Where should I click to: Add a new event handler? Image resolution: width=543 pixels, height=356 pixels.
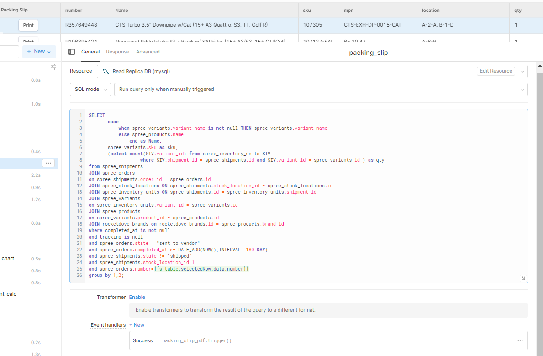pos(137,325)
